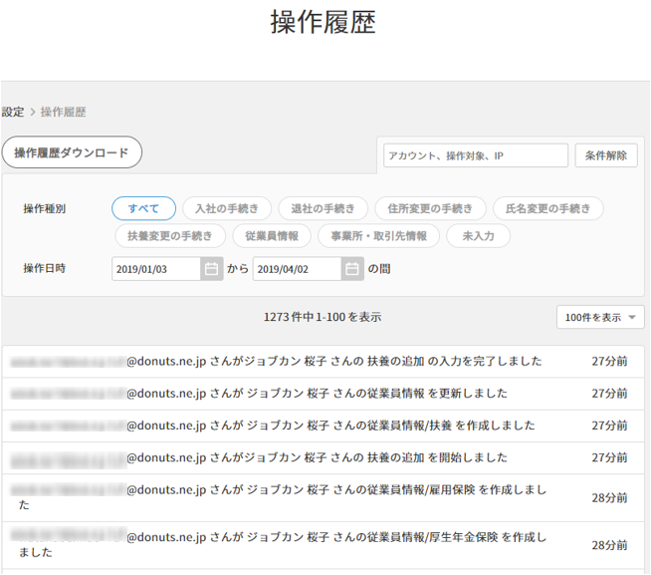Select the 入社の手続き filter

click(226, 208)
